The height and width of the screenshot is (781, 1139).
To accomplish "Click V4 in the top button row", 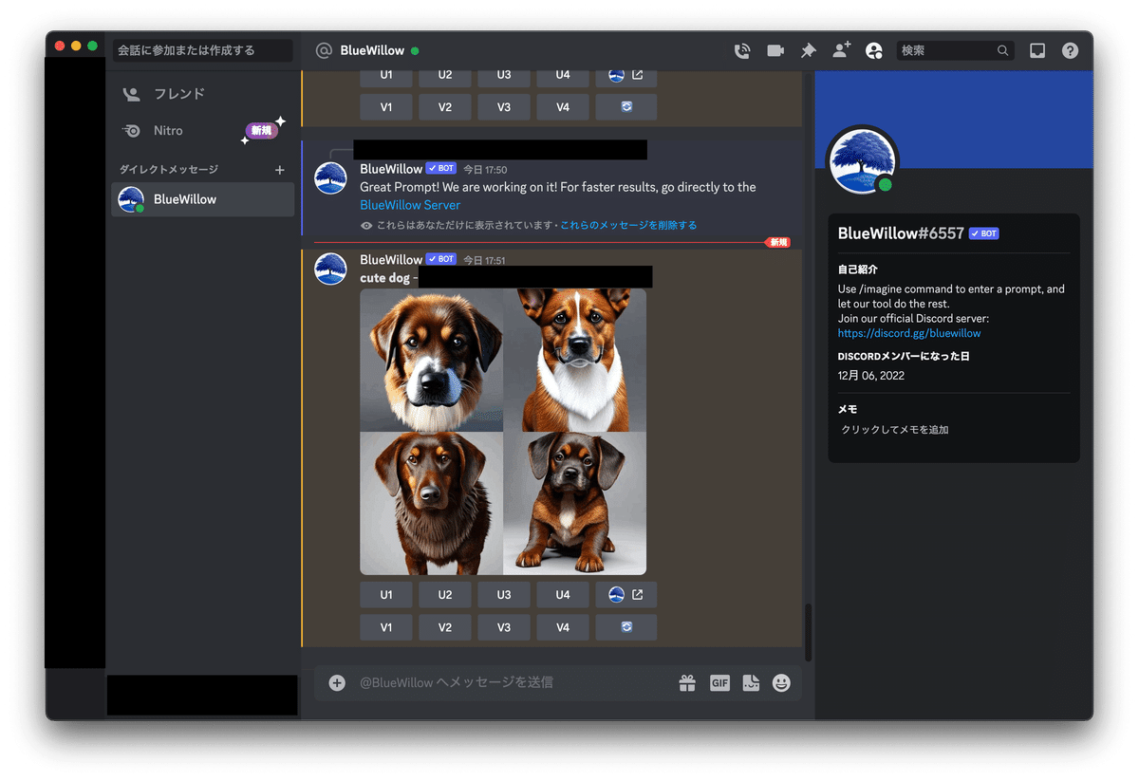I will pos(563,107).
